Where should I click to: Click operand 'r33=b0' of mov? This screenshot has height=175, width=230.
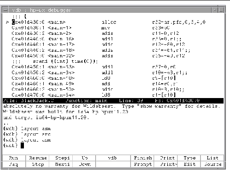[x=161, y=28]
